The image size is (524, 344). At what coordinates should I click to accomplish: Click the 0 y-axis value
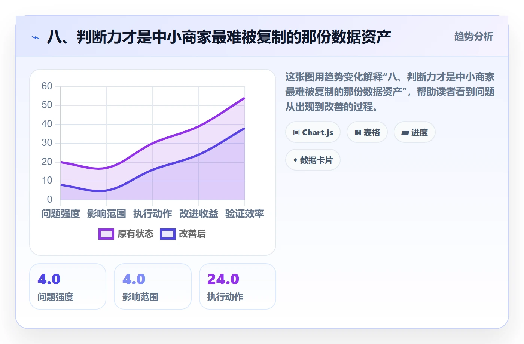49,199
